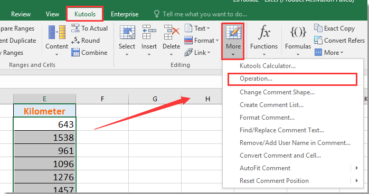Click the To Actual icon
Screen dimensions: 369x194
pos(75,28)
